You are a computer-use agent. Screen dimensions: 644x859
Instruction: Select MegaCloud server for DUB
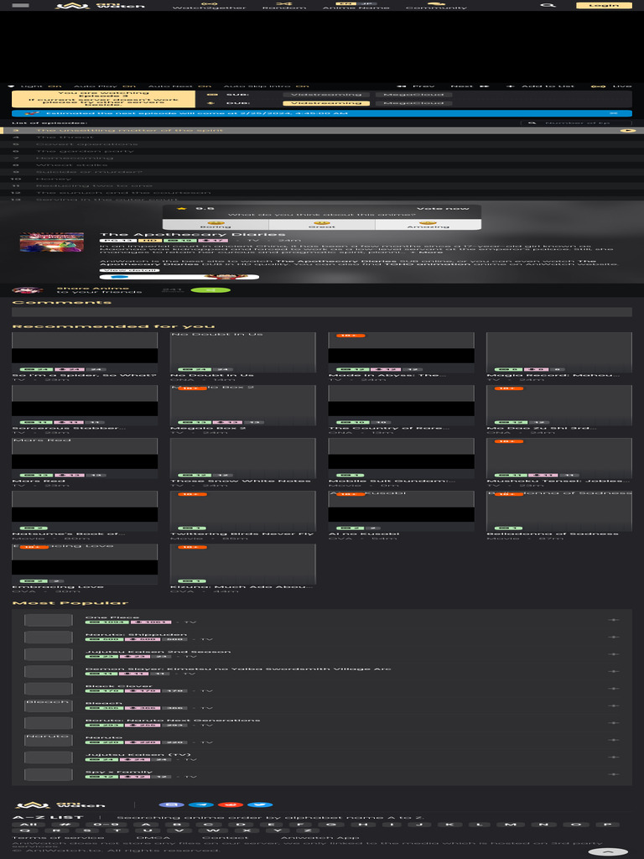tap(414, 103)
